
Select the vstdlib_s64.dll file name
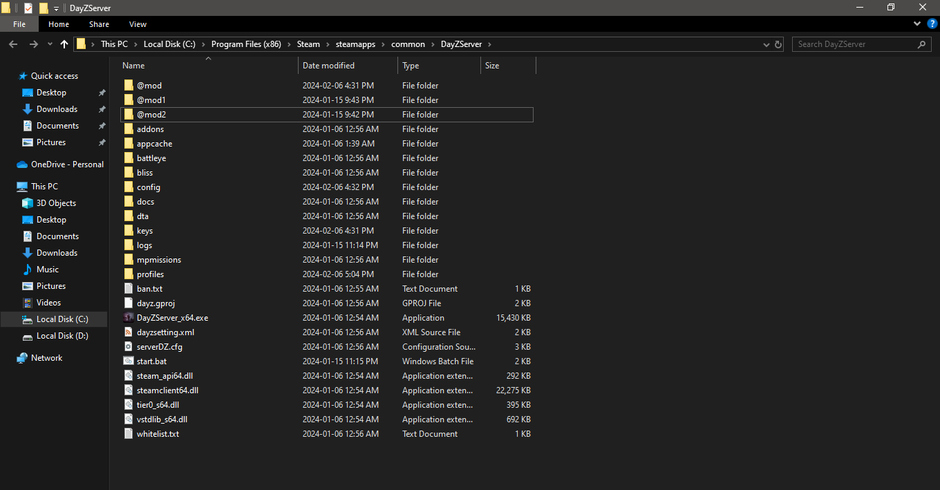coord(162,420)
